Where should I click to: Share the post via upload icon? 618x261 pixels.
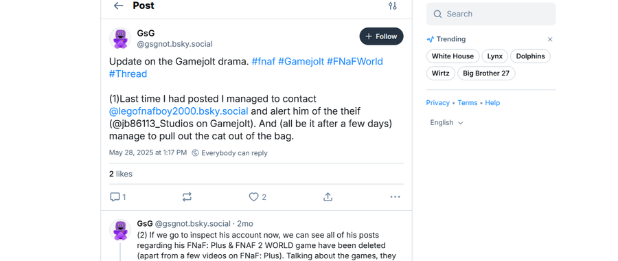(x=328, y=196)
